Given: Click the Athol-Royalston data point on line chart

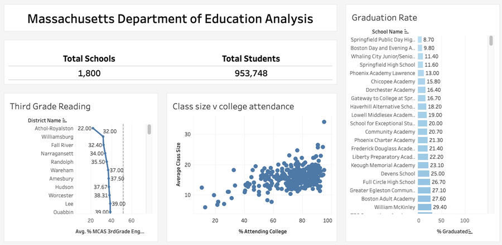Looking at the screenshot, I should pos(93,128).
